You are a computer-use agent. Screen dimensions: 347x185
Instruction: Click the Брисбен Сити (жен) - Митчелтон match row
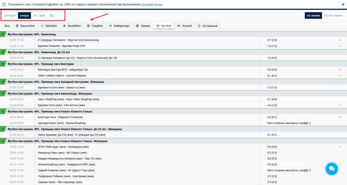(174, 105)
